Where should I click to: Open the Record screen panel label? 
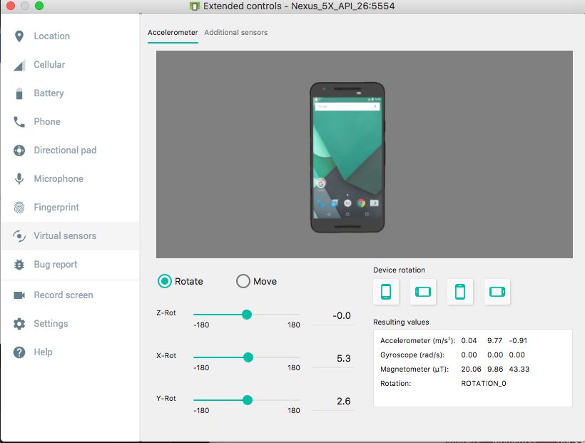click(x=63, y=295)
